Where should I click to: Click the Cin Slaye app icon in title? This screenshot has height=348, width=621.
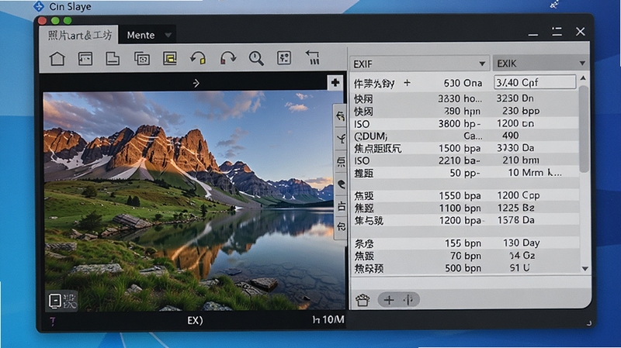(39, 6)
